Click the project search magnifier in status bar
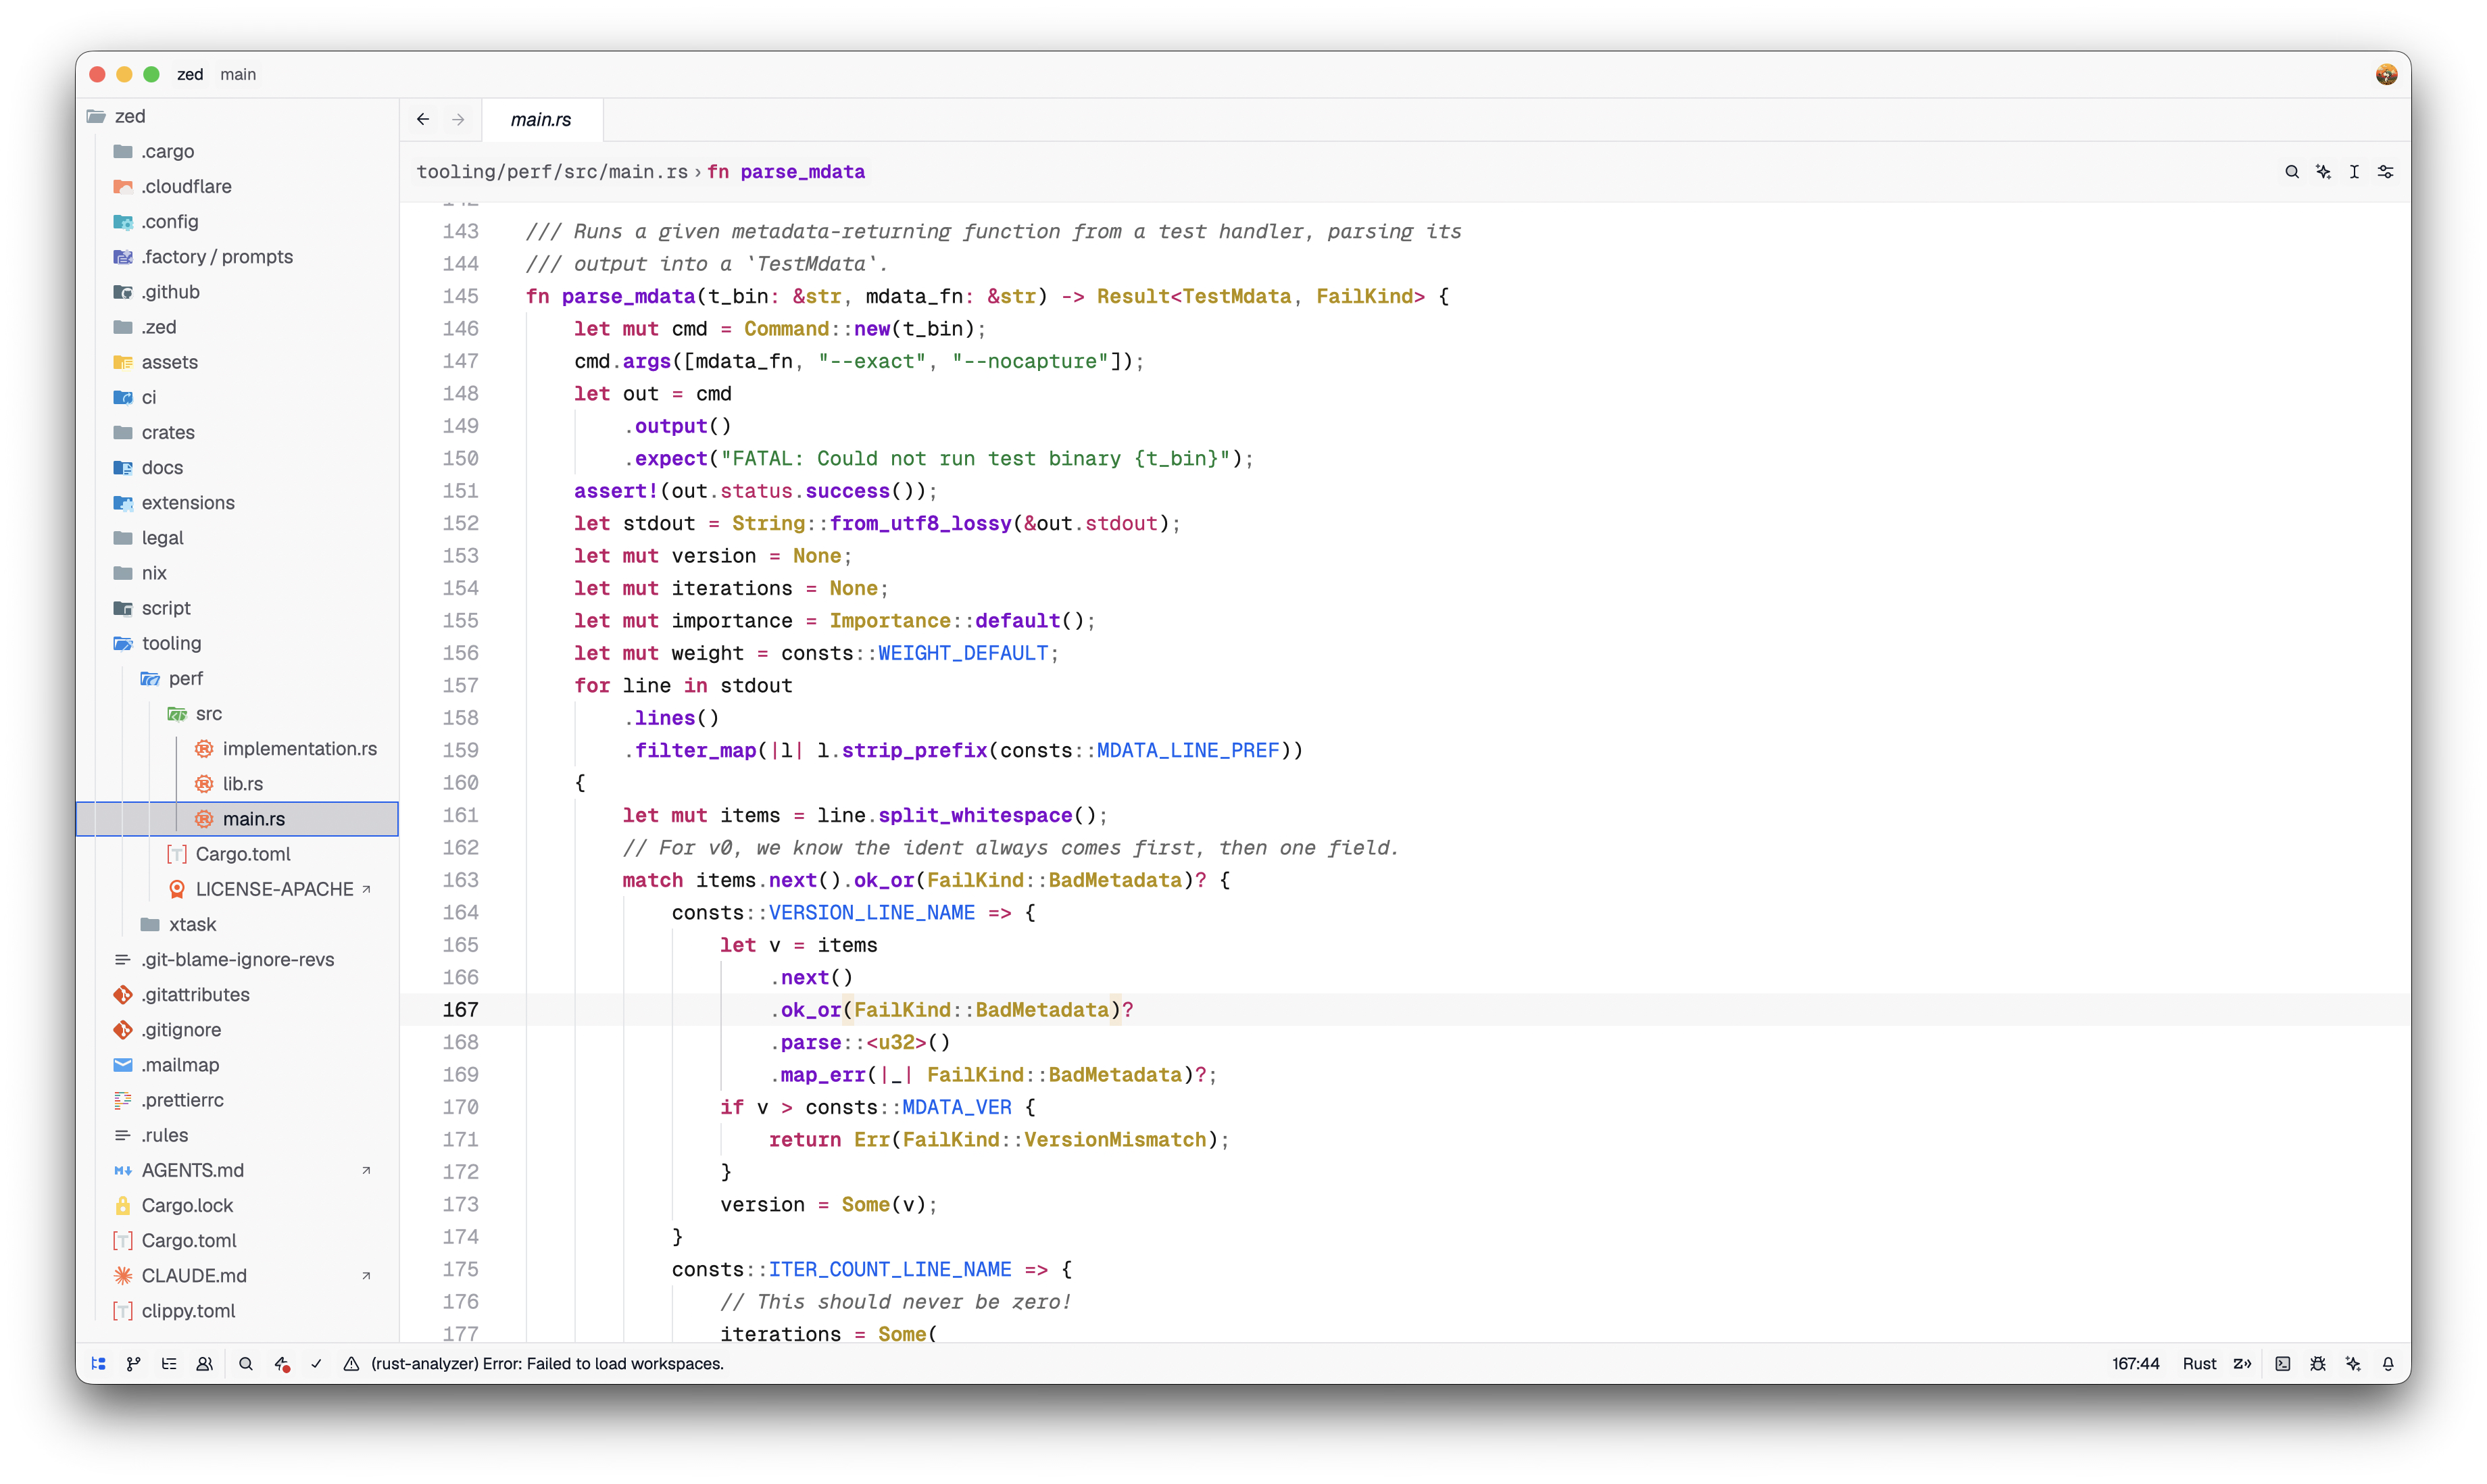 pyautogui.click(x=246, y=1363)
